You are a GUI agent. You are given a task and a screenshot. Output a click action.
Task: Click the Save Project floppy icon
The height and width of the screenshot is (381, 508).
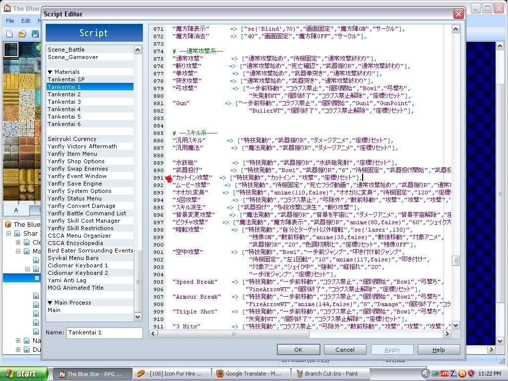[35, 34]
